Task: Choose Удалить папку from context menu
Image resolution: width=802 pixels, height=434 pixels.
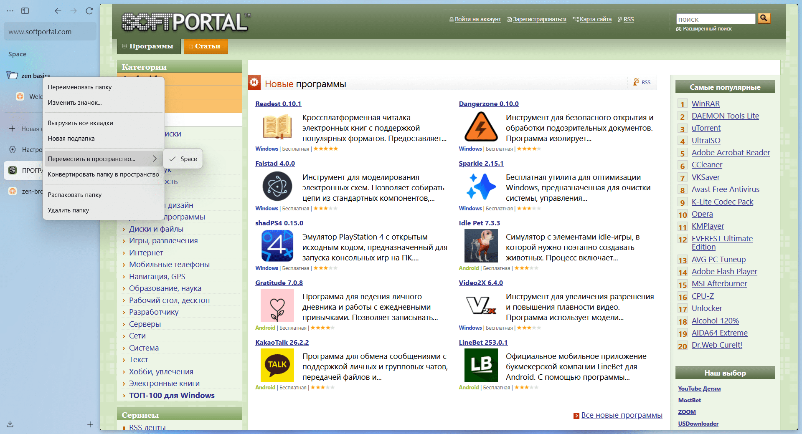Action: (103, 210)
